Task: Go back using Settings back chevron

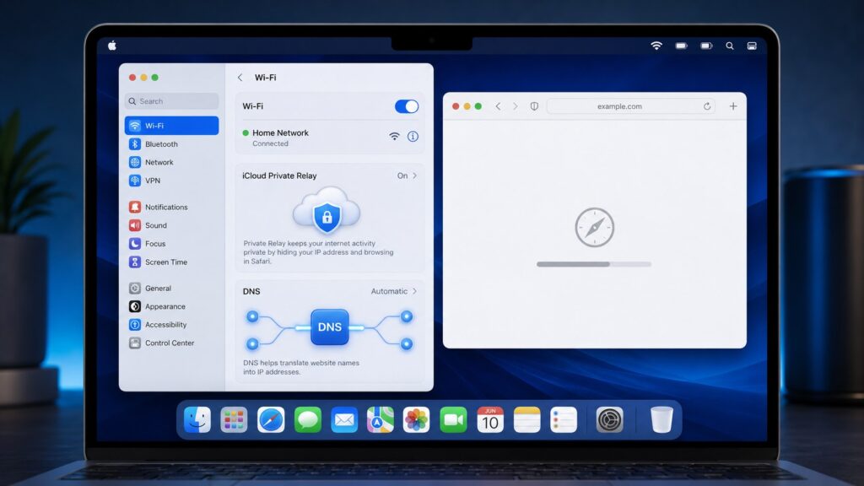Action: pos(240,78)
